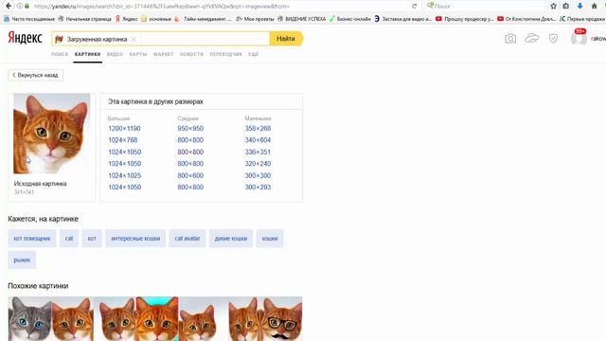The height and width of the screenshot is (341, 606).
Task: Open the Заставки для видео bookmark
Action: point(403,19)
